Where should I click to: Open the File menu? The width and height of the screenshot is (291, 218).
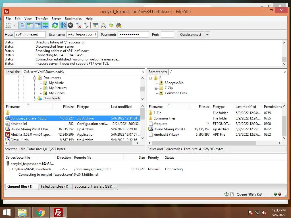coord(8,19)
